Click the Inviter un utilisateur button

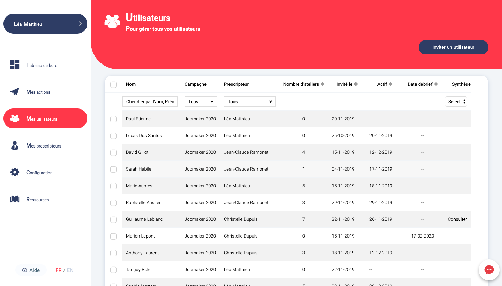(x=453, y=47)
